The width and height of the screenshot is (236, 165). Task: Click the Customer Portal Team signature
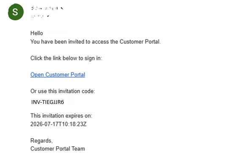[x=58, y=149]
